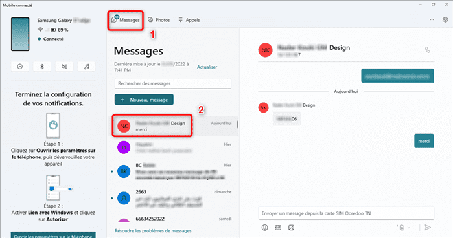Open the three-dots more options menu

(x=432, y=19)
